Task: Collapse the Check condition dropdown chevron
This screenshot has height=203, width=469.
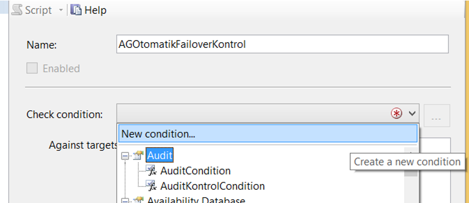Action: point(412,113)
